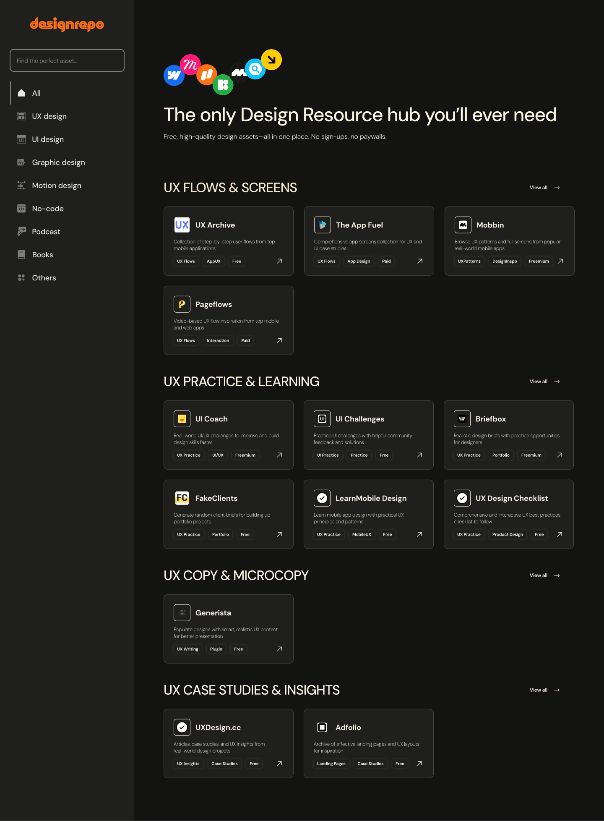Image resolution: width=604 pixels, height=821 pixels.
Task: Open Mobbin external link arrow
Action: point(560,261)
